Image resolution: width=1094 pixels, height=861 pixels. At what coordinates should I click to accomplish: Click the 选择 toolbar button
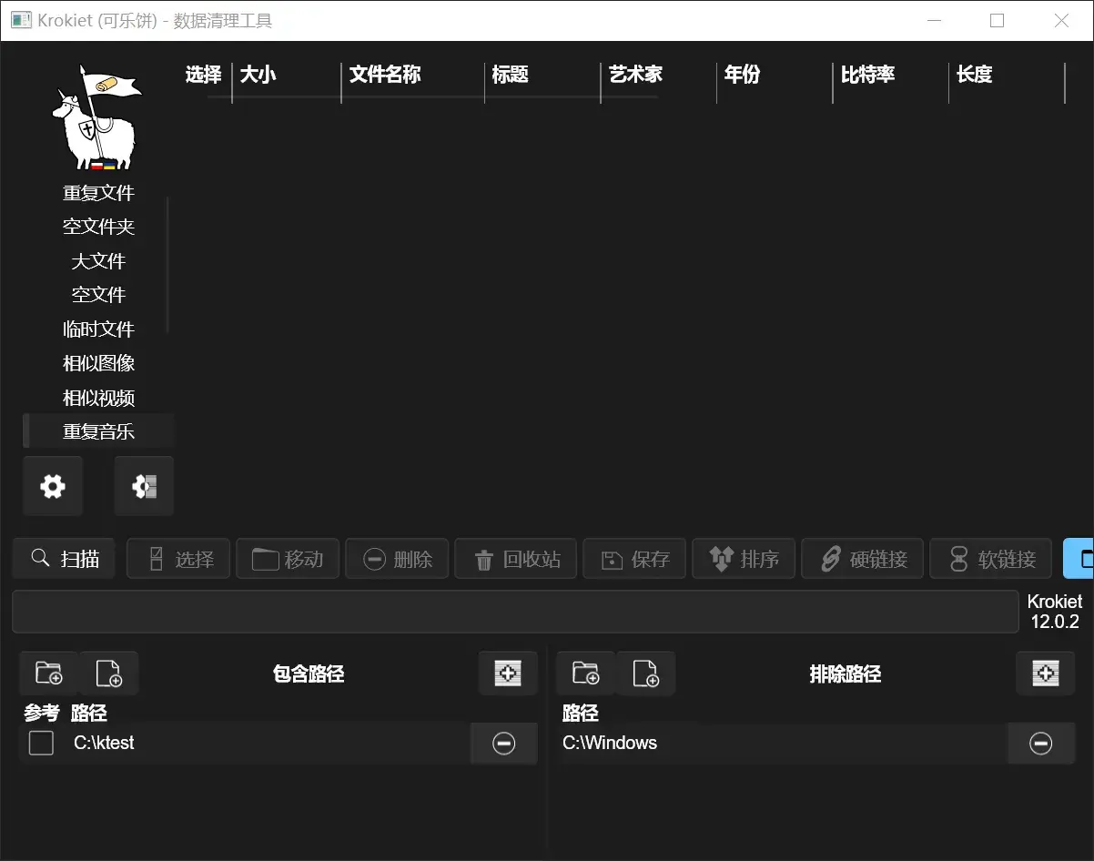(178, 558)
